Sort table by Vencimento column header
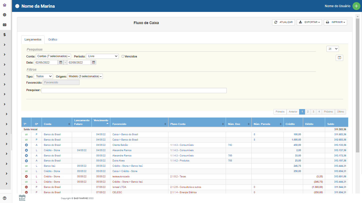The height and width of the screenshot is (203, 362). click(x=101, y=122)
